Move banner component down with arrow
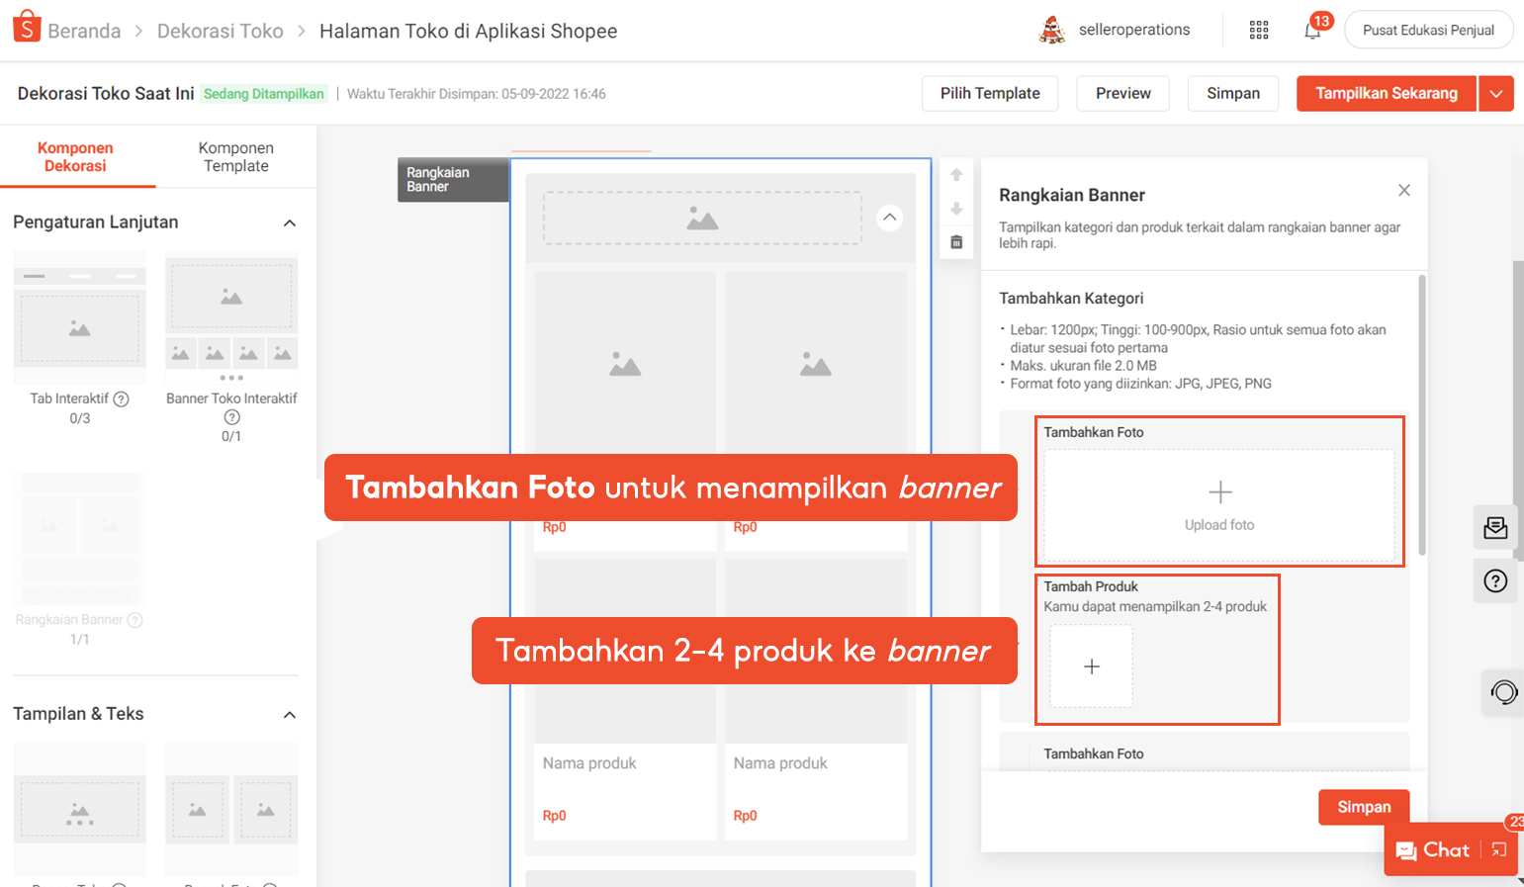The width and height of the screenshot is (1524, 887). click(x=956, y=209)
